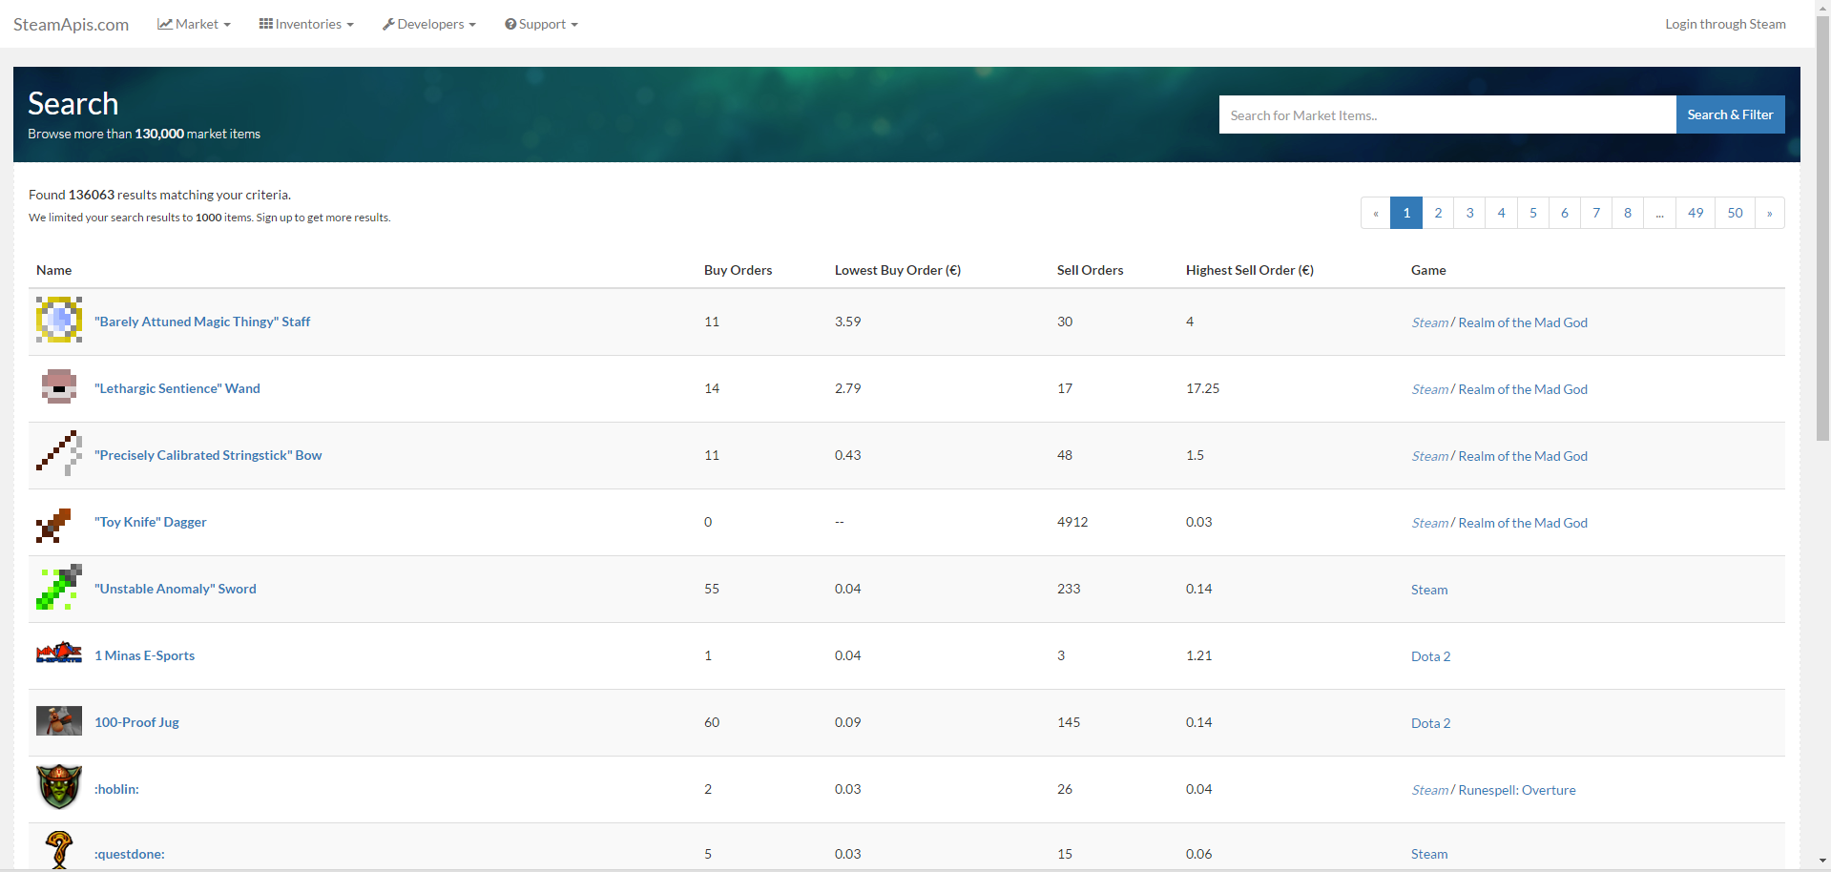Click the 4912 sell orders value

pyautogui.click(x=1072, y=522)
